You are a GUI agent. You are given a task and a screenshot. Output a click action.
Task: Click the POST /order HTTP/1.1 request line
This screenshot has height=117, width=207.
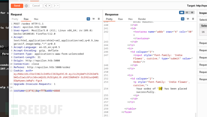[x=28, y=24]
